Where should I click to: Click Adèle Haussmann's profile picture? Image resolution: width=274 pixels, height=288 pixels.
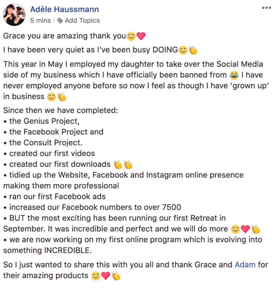[14, 15]
